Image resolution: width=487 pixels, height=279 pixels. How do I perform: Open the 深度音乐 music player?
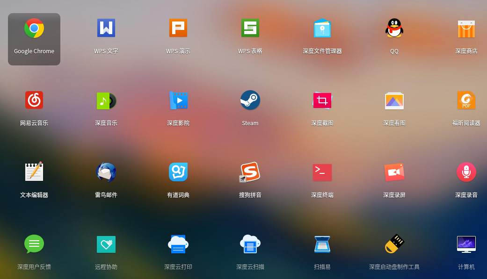[x=106, y=101]
